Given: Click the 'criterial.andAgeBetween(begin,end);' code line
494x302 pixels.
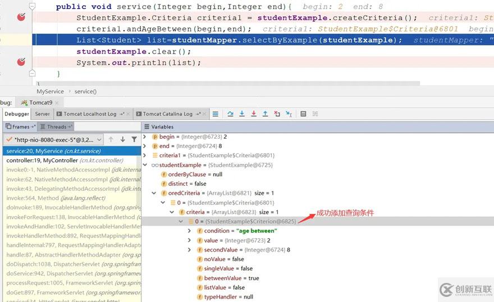Looking at the screenshot, I should 164,29.
